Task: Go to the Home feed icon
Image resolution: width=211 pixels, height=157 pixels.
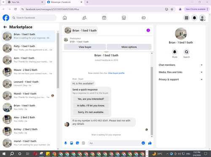Action: (x=65, y=18)
